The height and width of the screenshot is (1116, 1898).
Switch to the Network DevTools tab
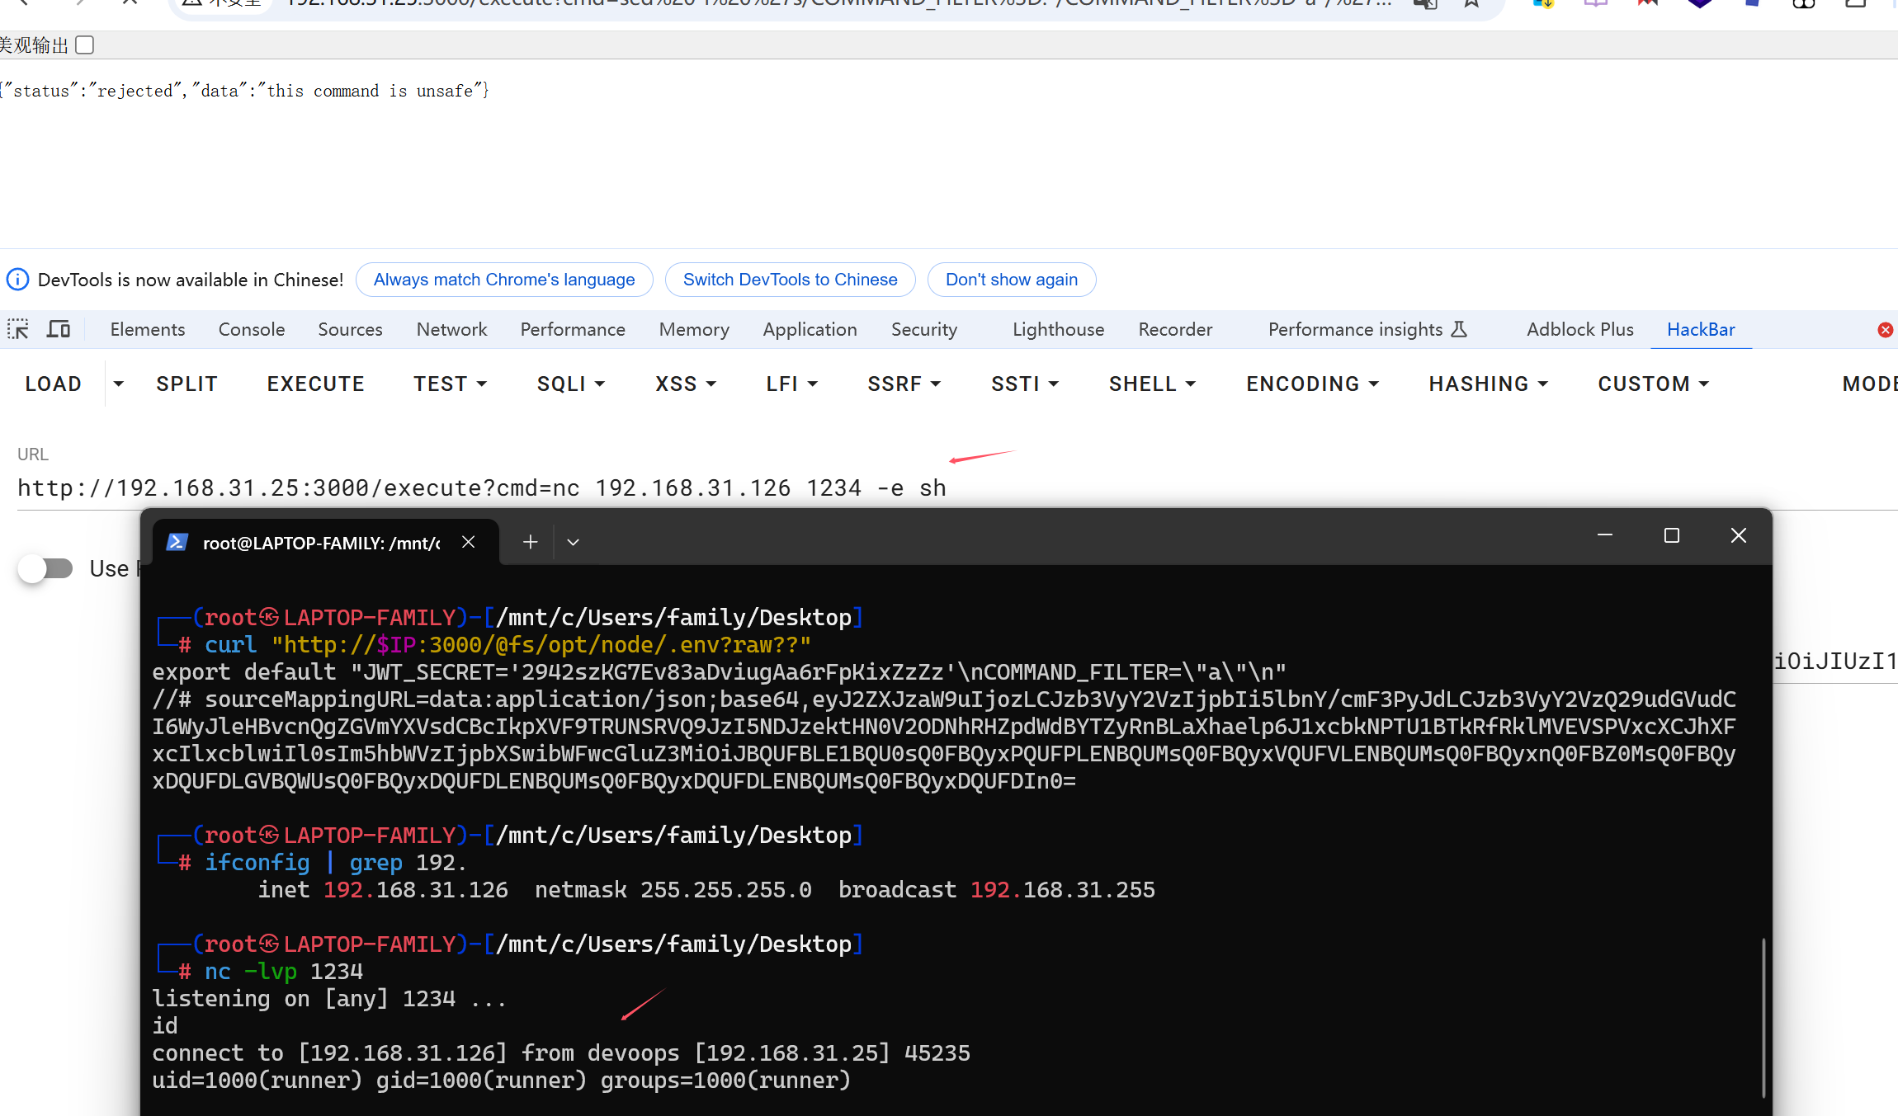pyautogui.click(x=451, y=330)
